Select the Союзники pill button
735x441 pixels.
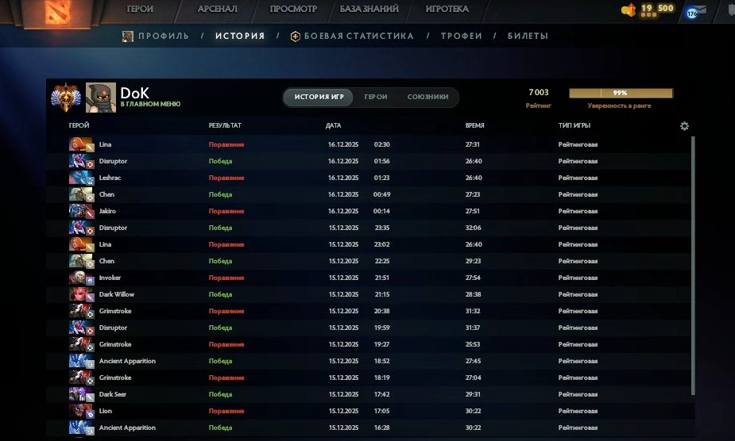[427, 97]
